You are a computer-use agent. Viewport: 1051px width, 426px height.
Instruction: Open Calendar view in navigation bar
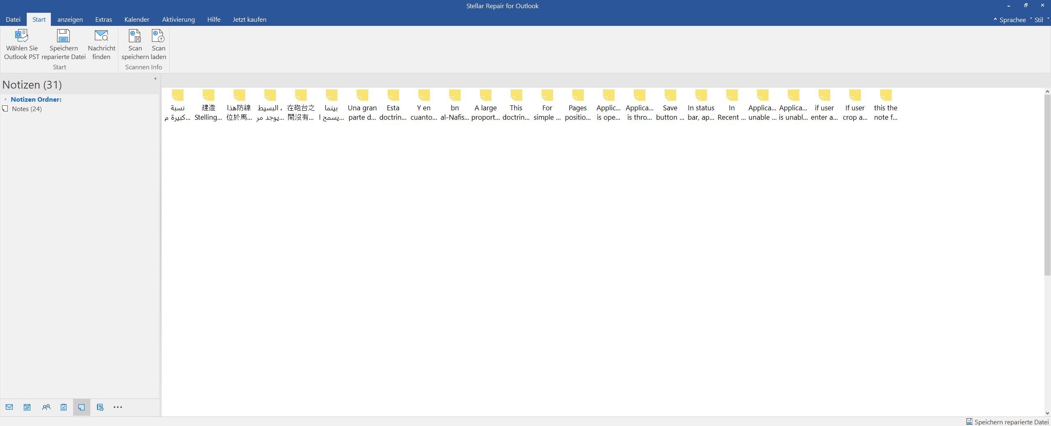[27, 407]
